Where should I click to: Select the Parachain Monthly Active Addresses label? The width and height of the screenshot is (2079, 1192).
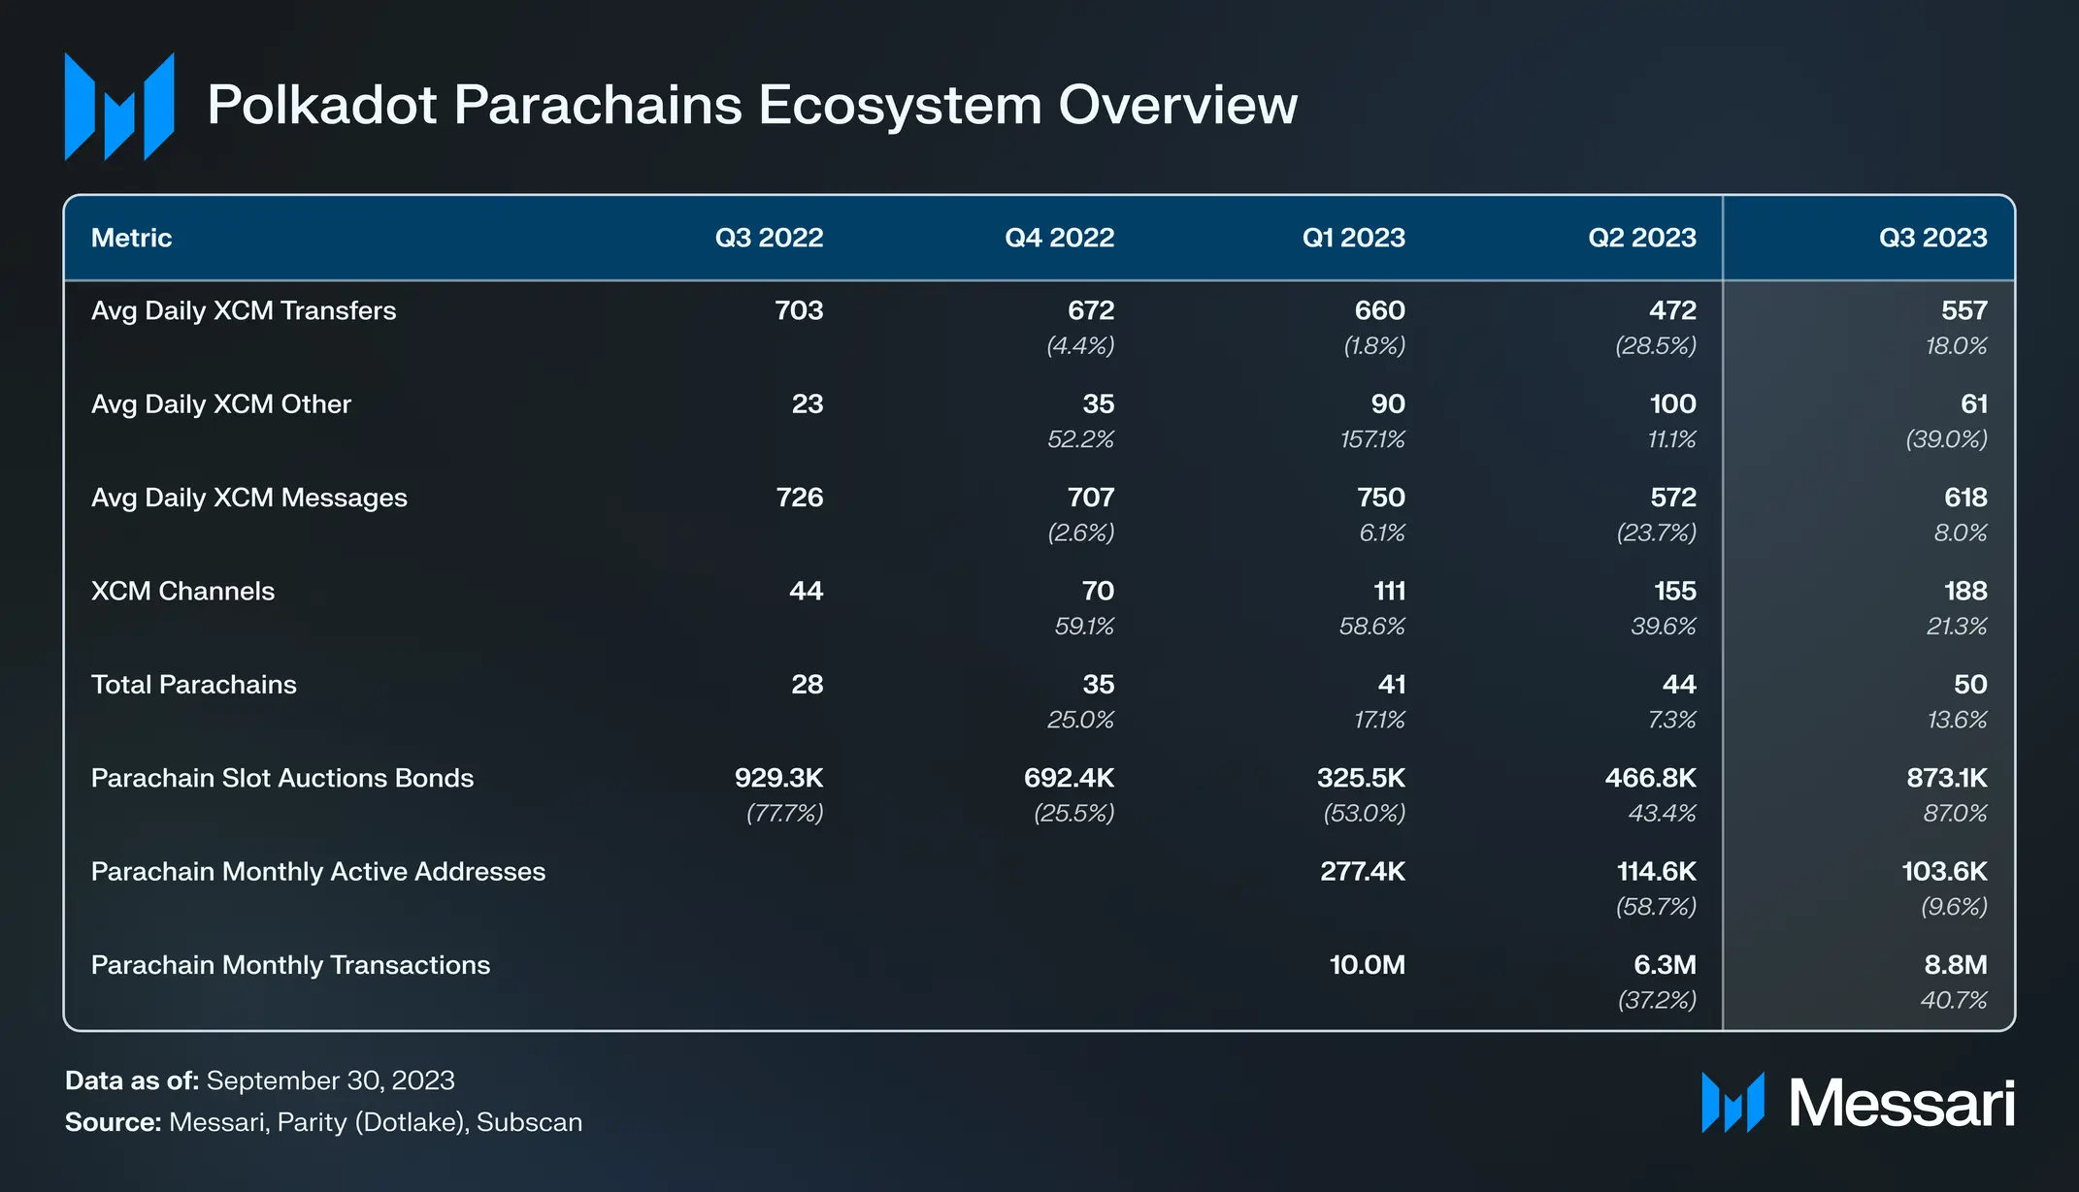[x=317, y=871]
